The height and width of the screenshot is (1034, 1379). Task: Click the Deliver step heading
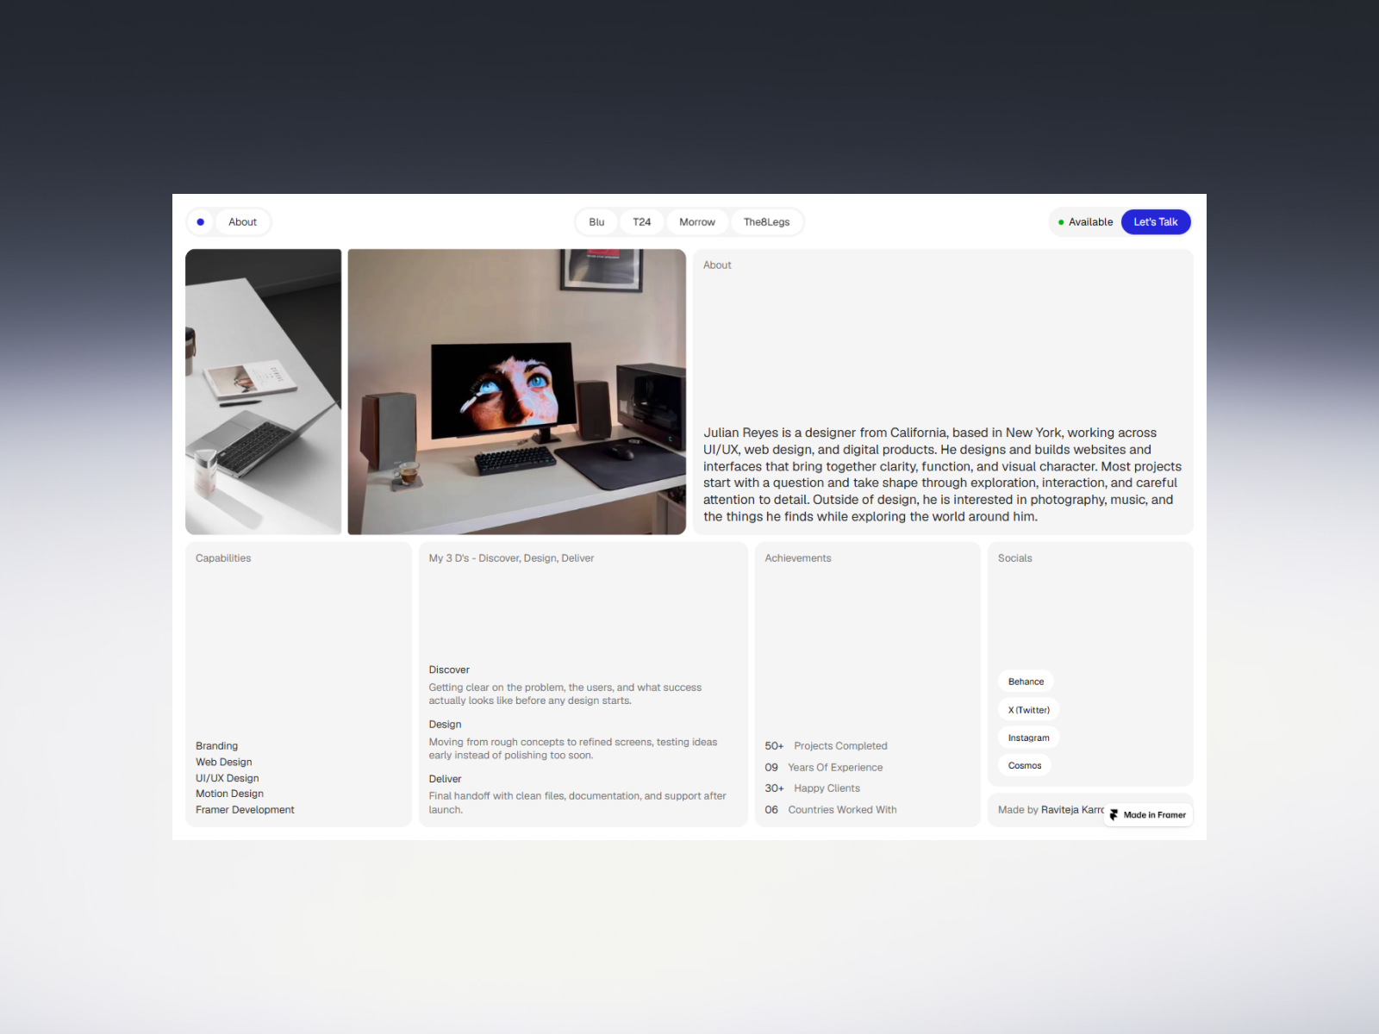click(x=445, y=778)
